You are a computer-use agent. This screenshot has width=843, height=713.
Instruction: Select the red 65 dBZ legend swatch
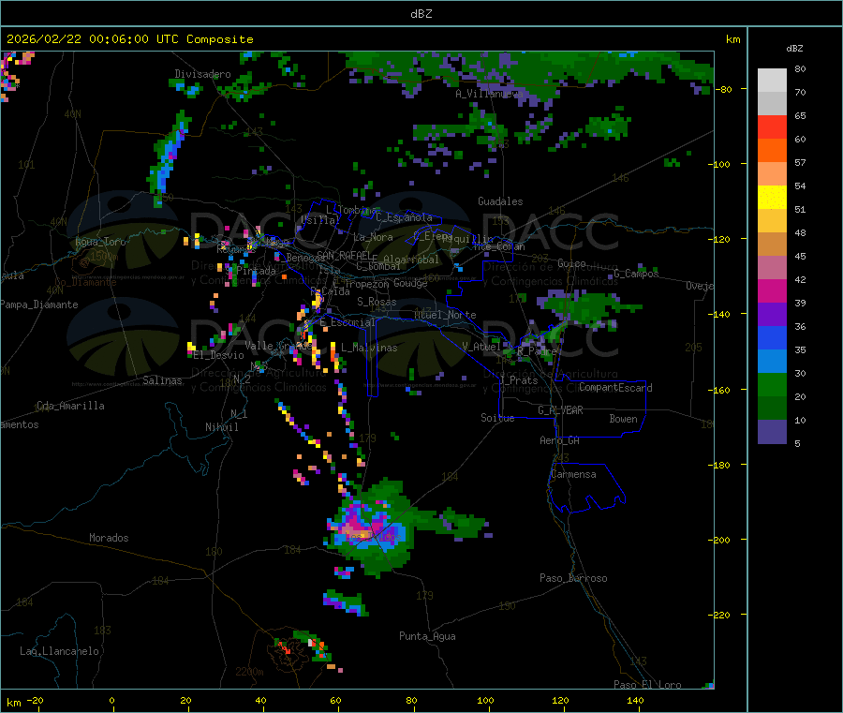coord(772,126)
